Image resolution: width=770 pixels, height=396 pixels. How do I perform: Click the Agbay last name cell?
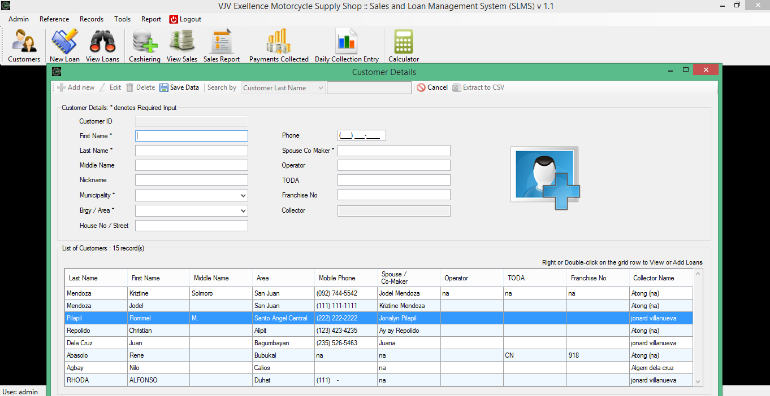tap(96, 368)
